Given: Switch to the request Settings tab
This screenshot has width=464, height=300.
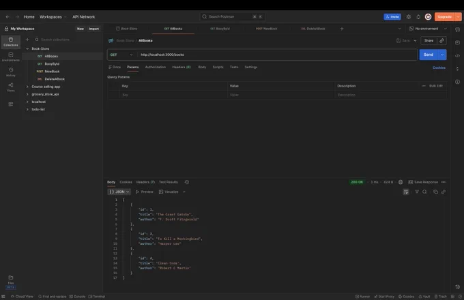Looking at the screenshot, I should (251, 67).
